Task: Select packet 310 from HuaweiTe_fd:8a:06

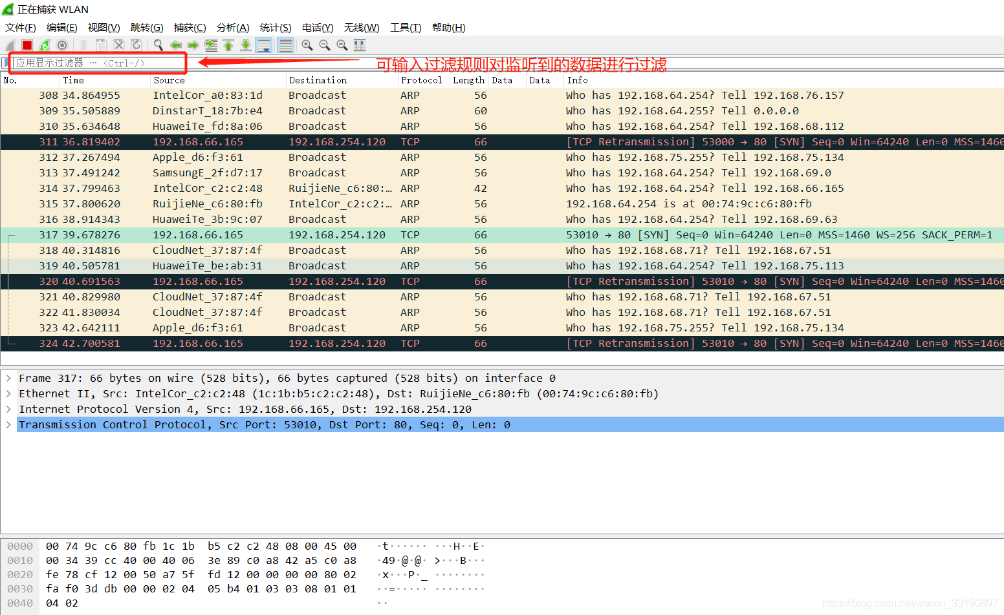Action: click(502, 126)
